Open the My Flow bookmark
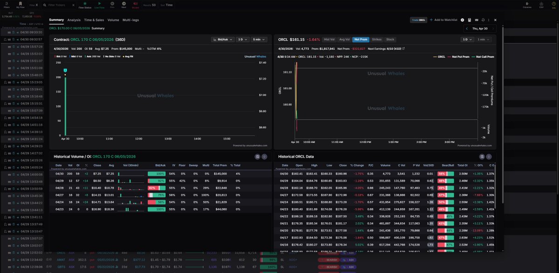Image resolution: width=559 pixels, height=273 pixels. point(21,5)
